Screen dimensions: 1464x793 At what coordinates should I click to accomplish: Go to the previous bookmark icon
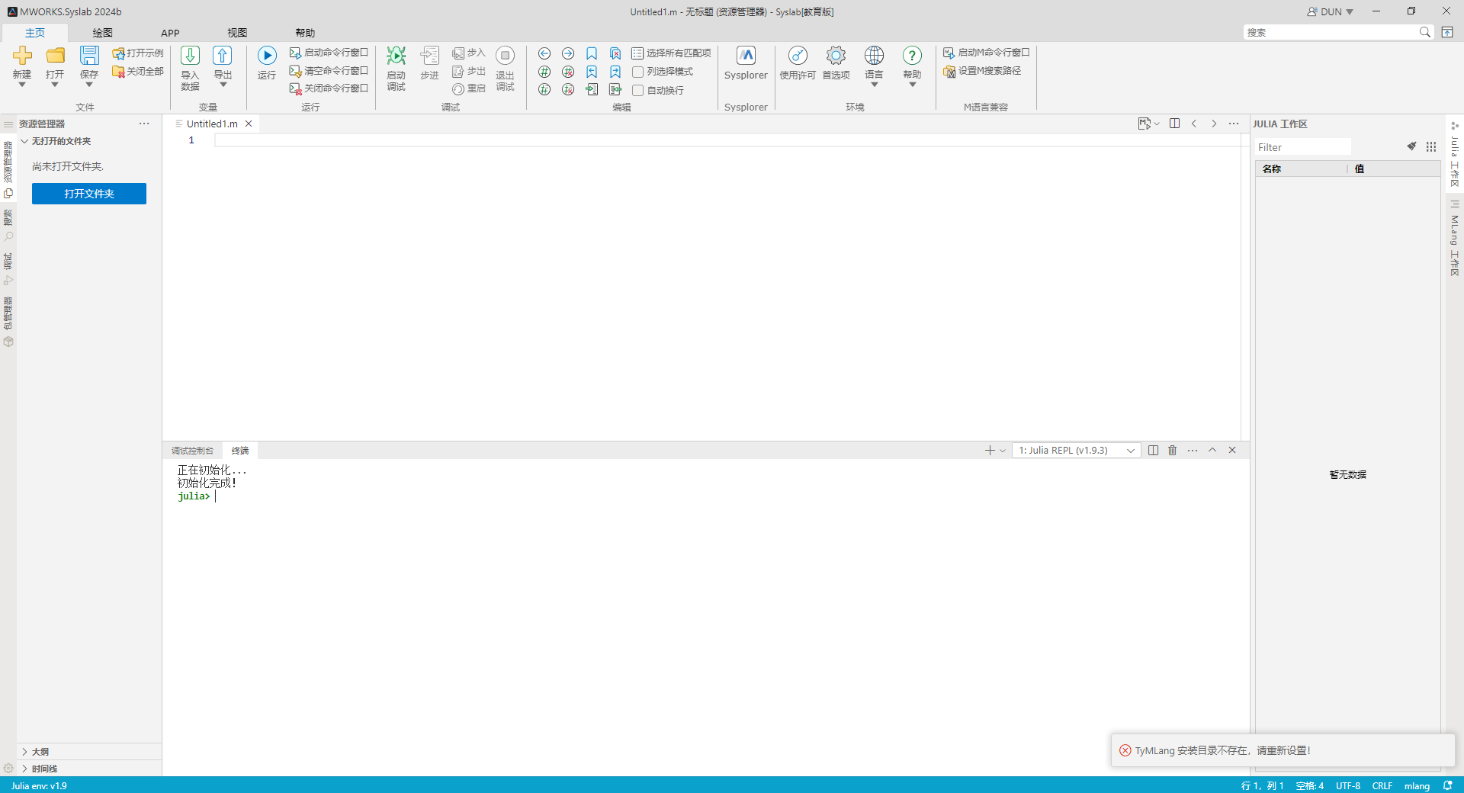click(x=592, y=72)
